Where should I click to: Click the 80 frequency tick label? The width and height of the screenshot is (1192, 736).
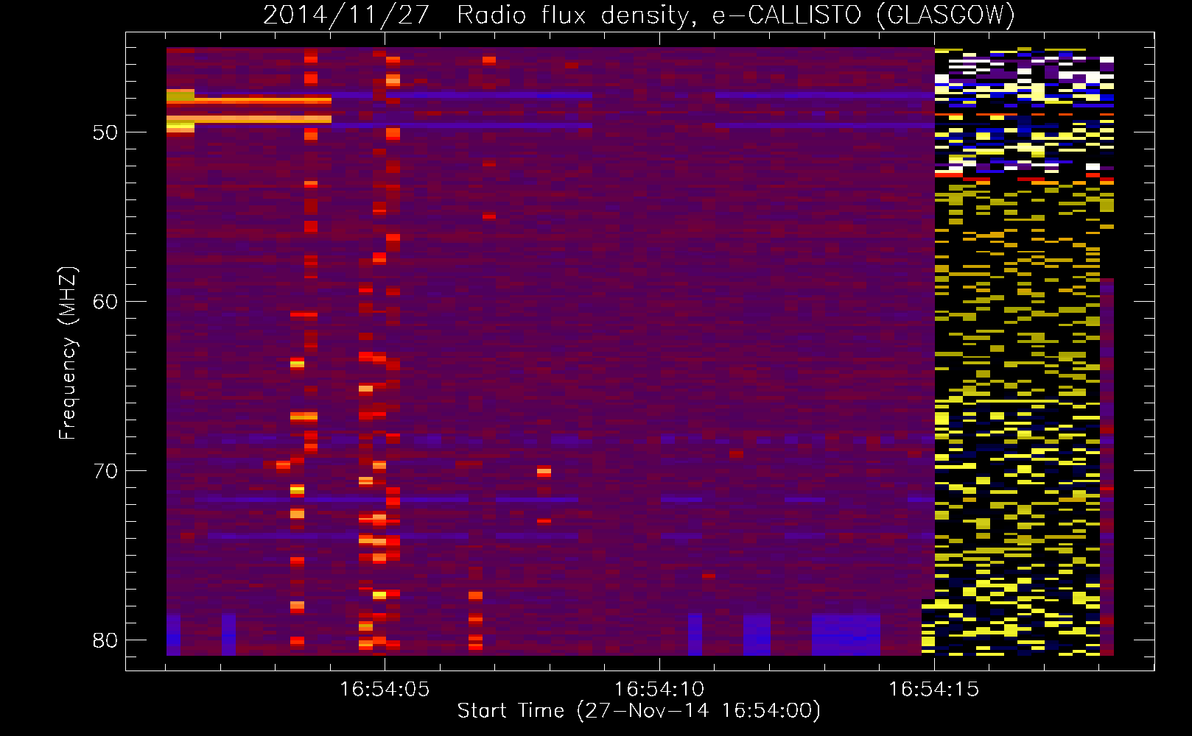106,640
